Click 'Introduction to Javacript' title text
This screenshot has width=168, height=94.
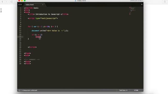[48, 14]
